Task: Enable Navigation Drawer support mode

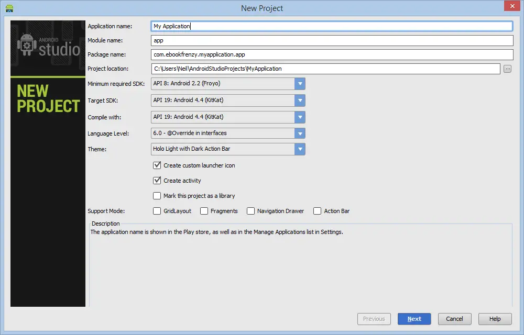Action: click(252, 211)
